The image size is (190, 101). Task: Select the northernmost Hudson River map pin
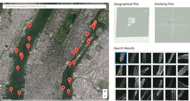click(30, 26)
